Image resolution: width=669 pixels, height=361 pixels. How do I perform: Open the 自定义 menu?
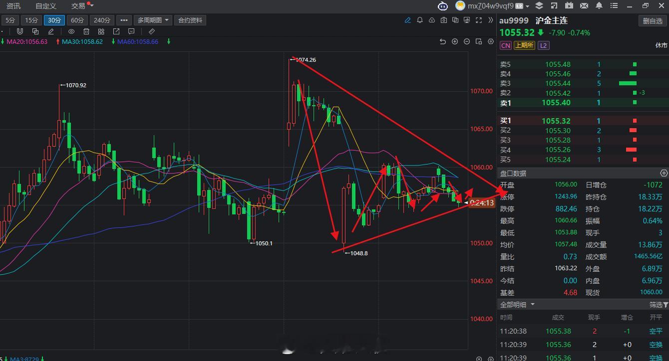point(46,6)
